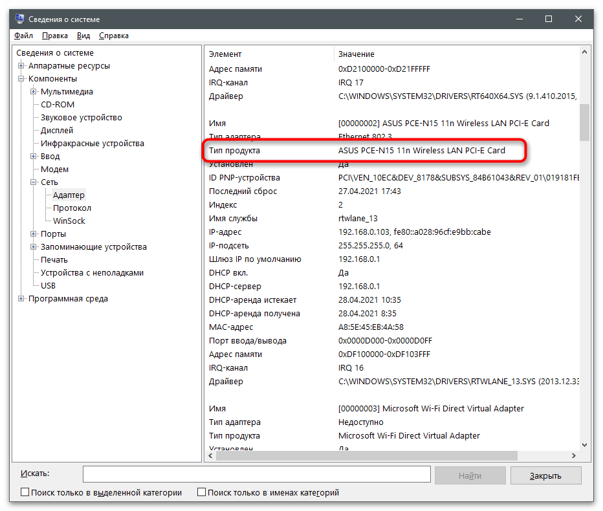
Task: Select the WinSock tree item
Action: point(69,221)
